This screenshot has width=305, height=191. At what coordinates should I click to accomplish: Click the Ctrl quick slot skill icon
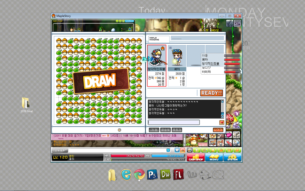coord(213,143)
